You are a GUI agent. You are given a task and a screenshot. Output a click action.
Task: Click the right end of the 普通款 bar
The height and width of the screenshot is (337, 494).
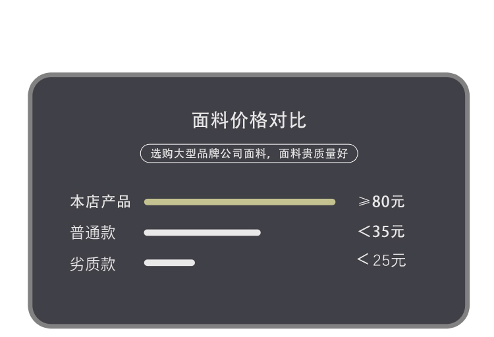pyautogui.click(x=257, y=232)
